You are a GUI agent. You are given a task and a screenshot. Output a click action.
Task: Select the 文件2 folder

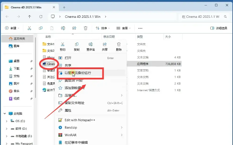(x=49, y=51)
